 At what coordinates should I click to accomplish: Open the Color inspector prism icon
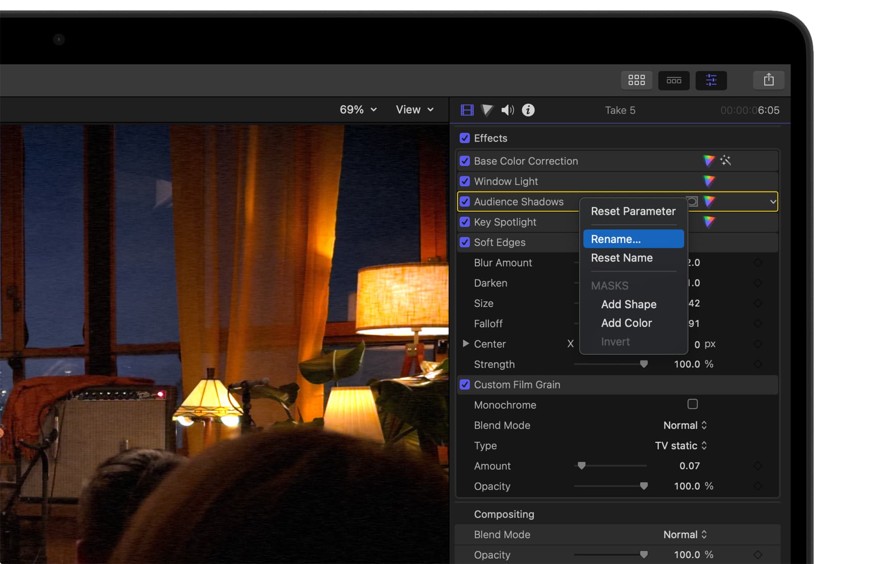coord(487,110)
